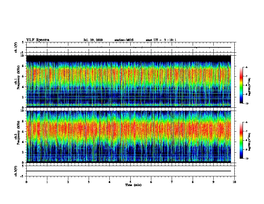The image size is (264, 204).
Task: Click the "4" kHz tick on ch.2 axis
Action: coord(24,142)
